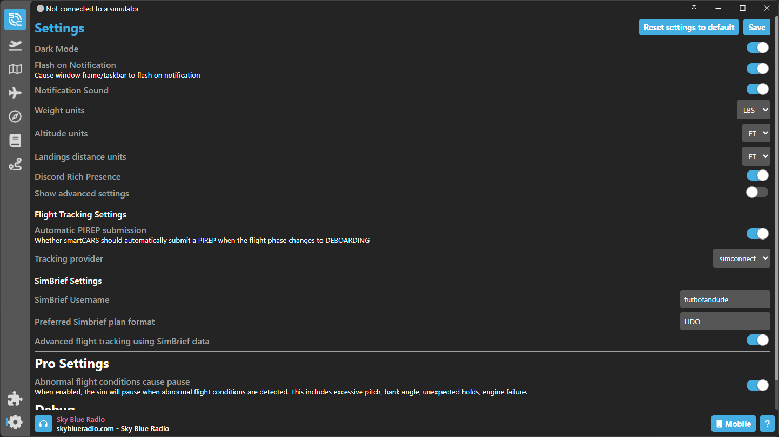Click the airplane icon in sidebar
The width and height of the screenshot is (779, 437).
(x=15, y=93)
